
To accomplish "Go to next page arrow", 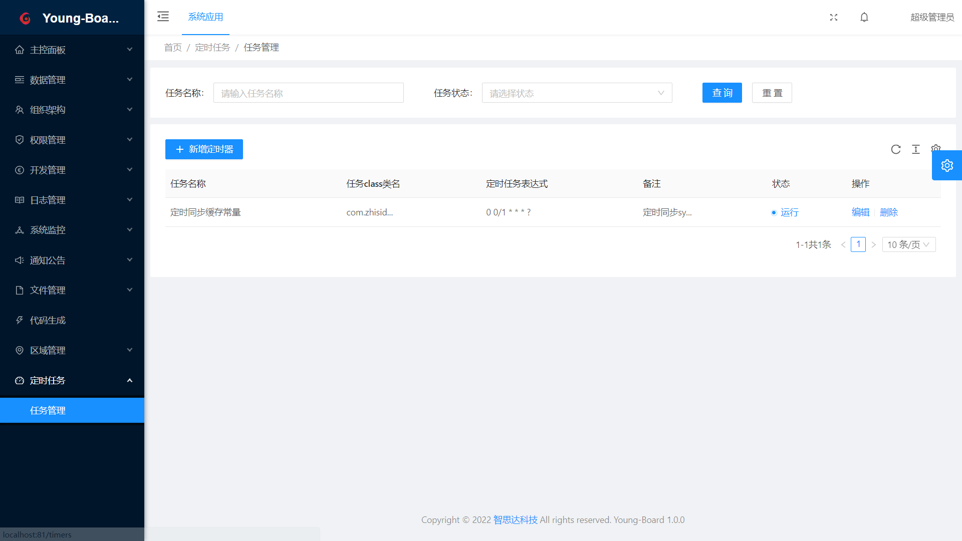I will point(873,245).
